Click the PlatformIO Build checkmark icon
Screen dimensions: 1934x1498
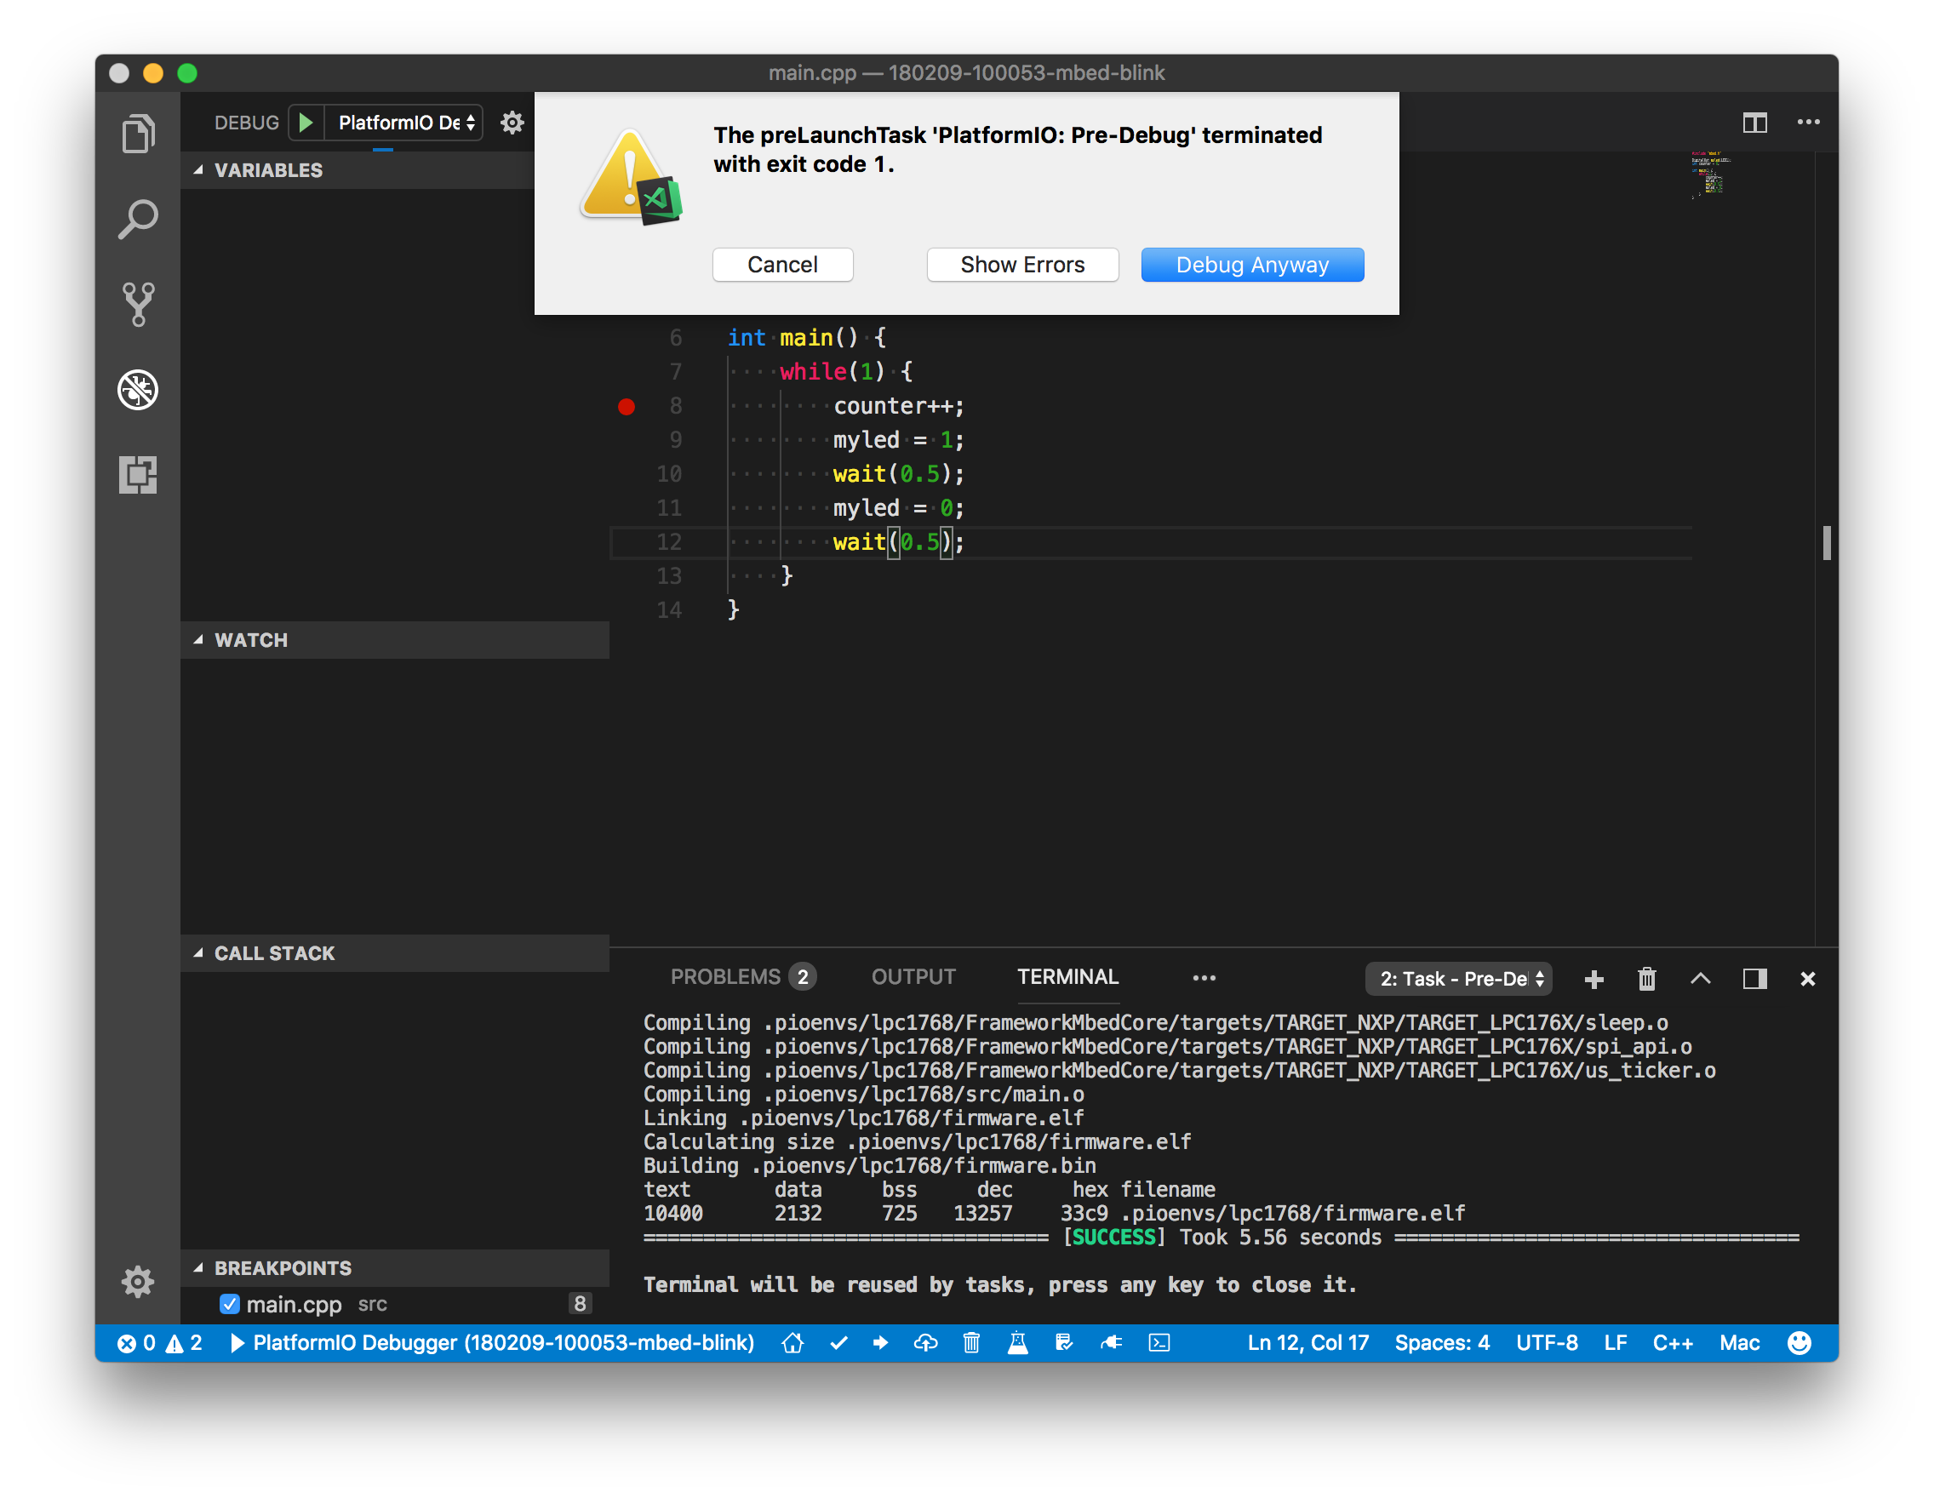(x=838, y=1342)
